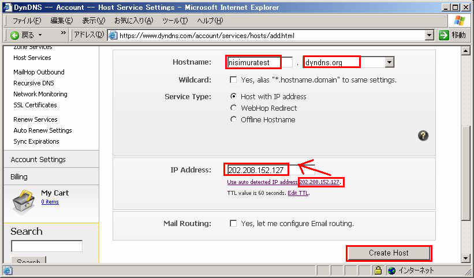Click the IE icon in title bar
Screen dimensions: 474x278
7,7
